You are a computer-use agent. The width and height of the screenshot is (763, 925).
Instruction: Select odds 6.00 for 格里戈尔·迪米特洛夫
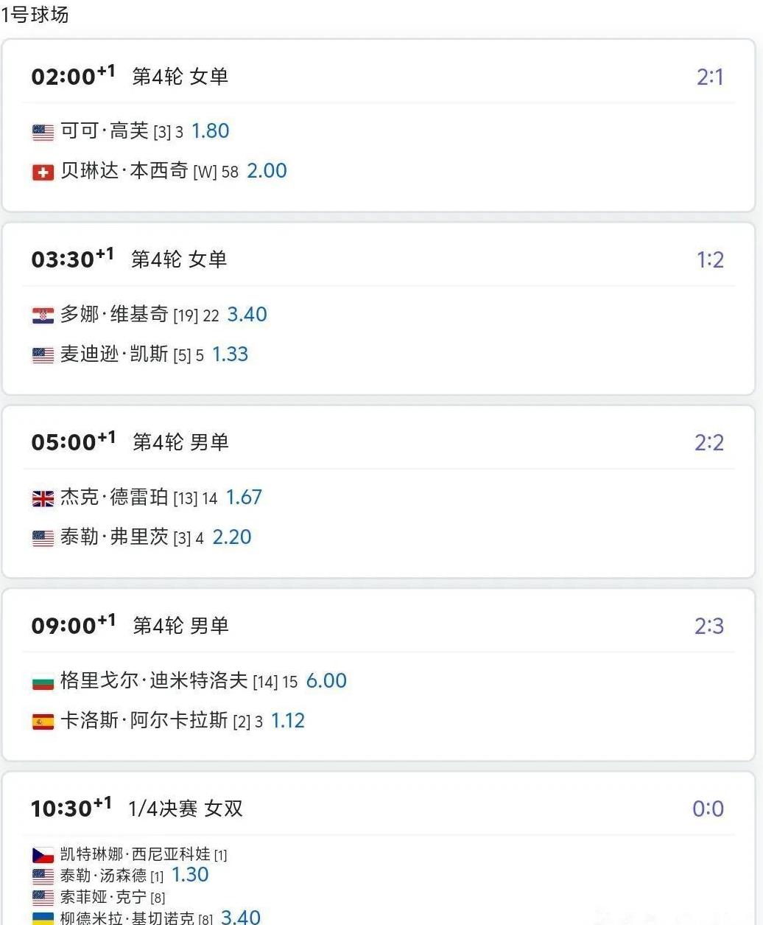(x=326, y=681)
